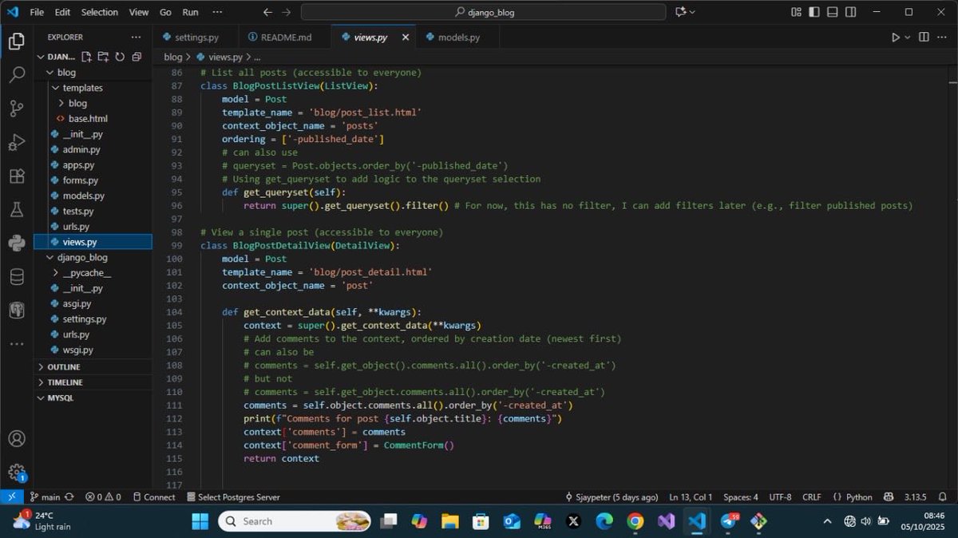This screenshot has height=538, width=958.
Task: Open the Python view in activity bar
Action: coord(16,243)
